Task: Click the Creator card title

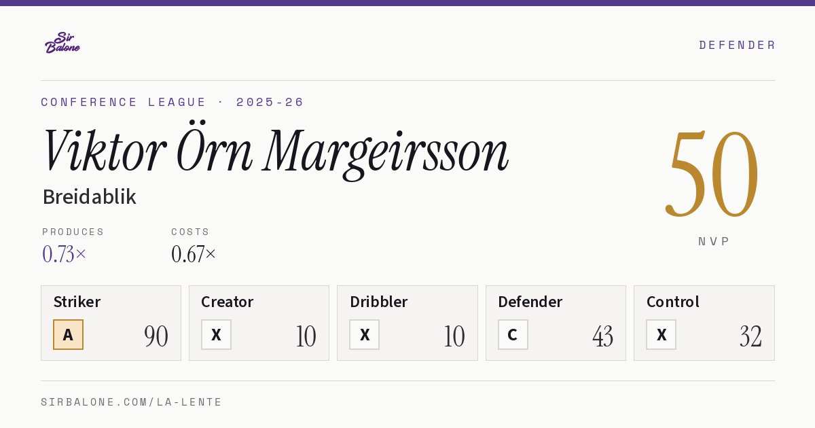Action: [x=227, y=302]
